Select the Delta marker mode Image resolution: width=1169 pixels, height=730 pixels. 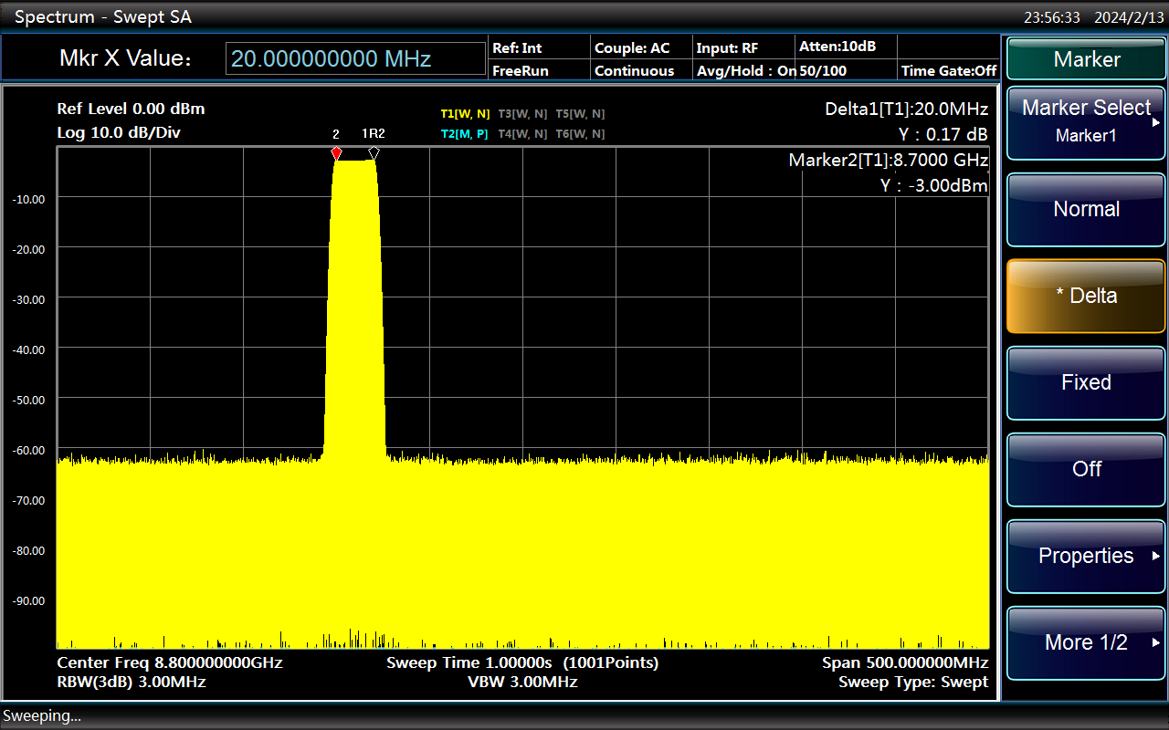tap(1086, 296)
